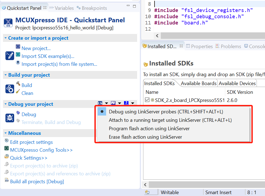Click the New project icon

coord(18,47)
